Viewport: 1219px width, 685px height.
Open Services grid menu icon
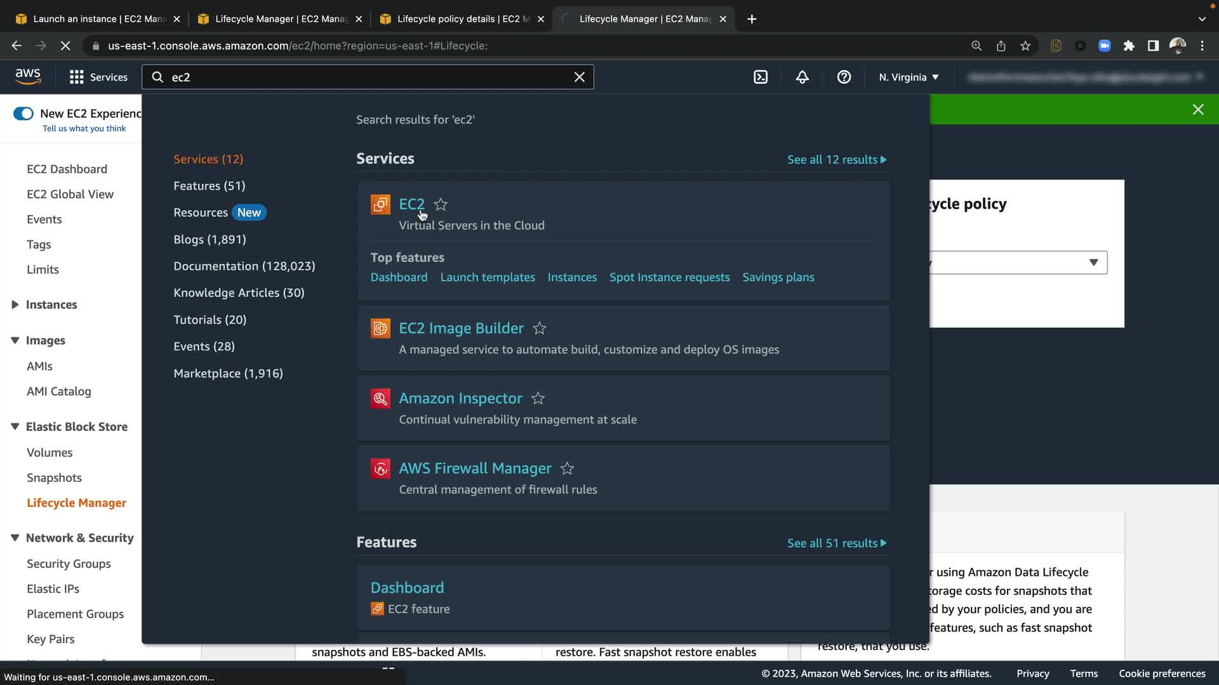coord(77,77)
